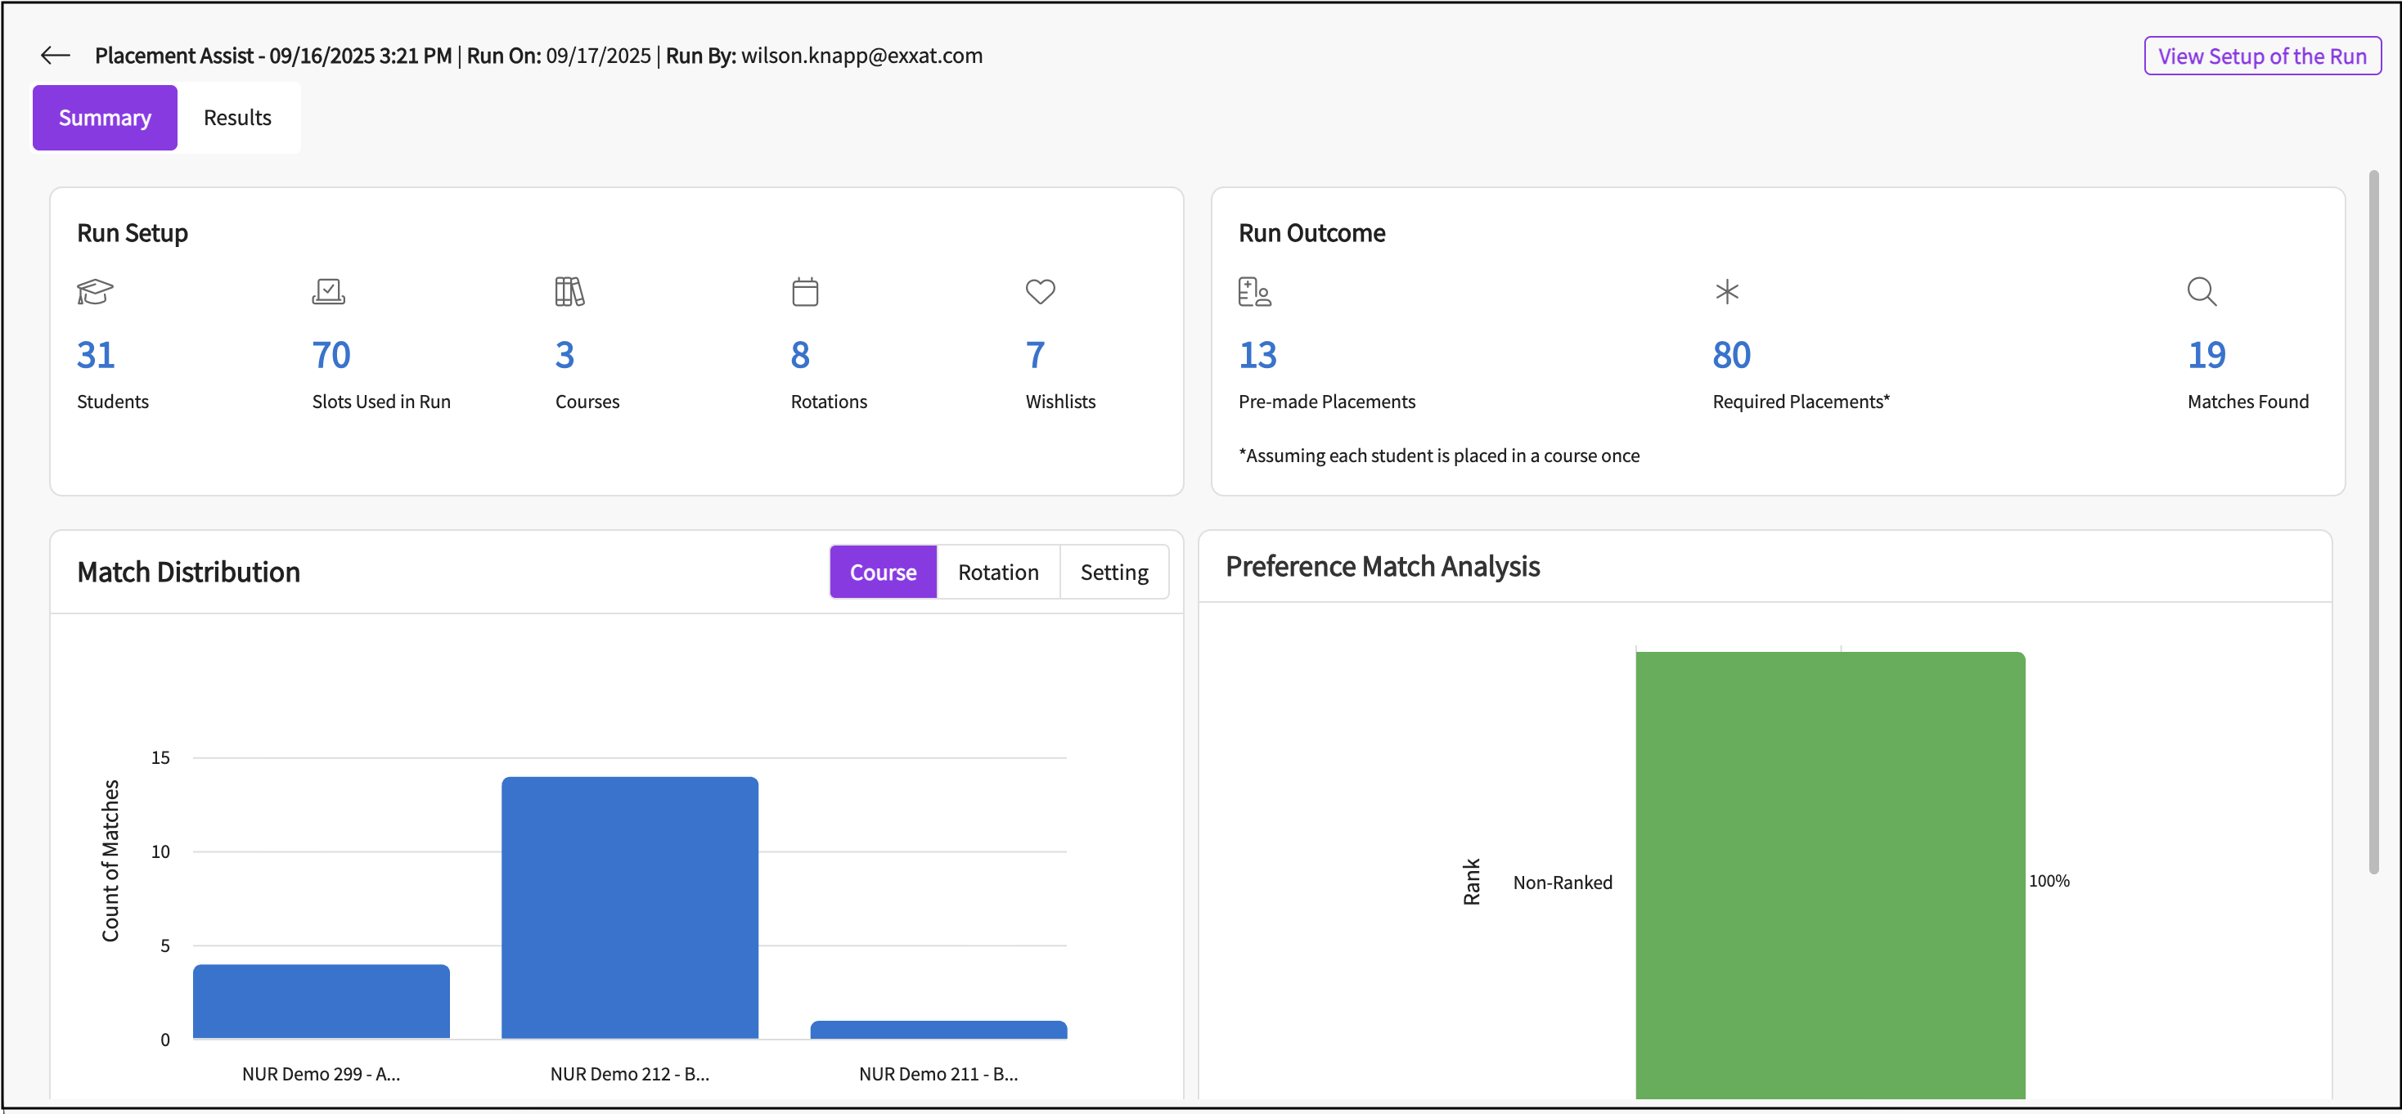Screen dimensions: 2402x1114
Task: Click the graduation cap Students icon
Action: point(95,292)
